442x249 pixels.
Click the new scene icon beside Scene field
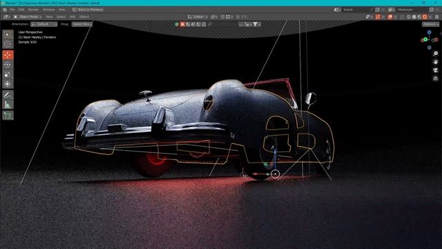tap(377, 10)
